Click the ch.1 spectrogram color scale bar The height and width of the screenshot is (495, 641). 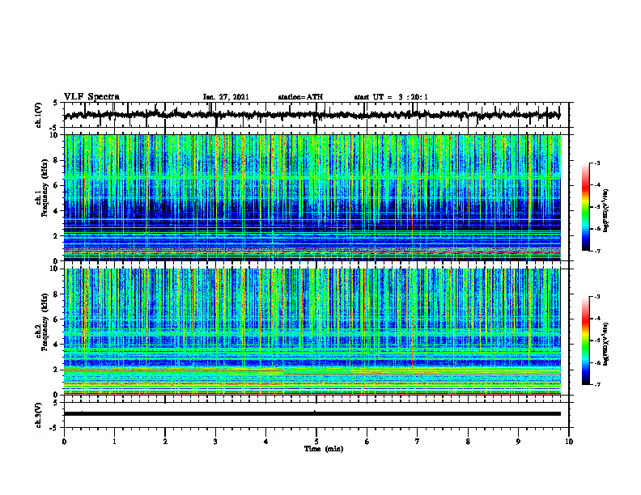click(586, 207)
